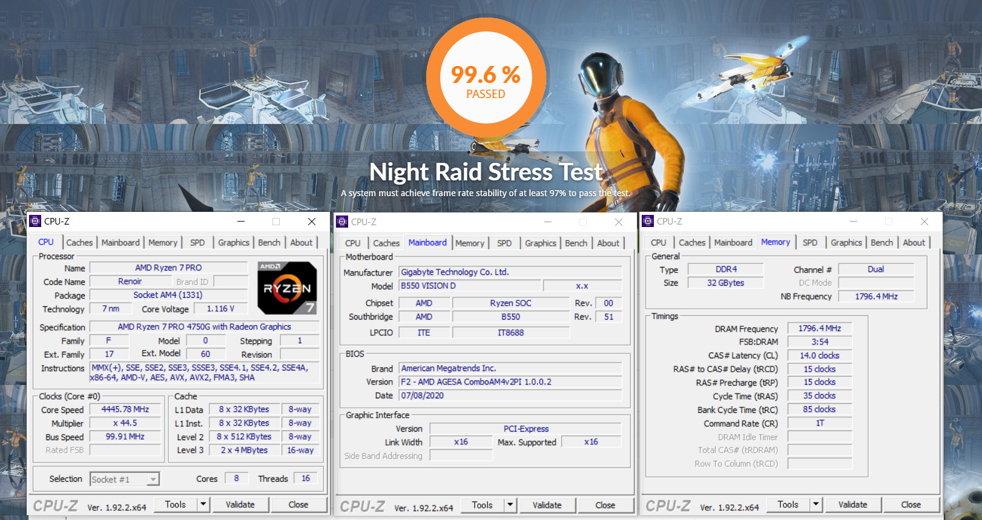The height and width of the screenshot is (520, 982).
Task: Click the DRAM Frequency value 1796.4 MHz
Action: tap(820, 328)
